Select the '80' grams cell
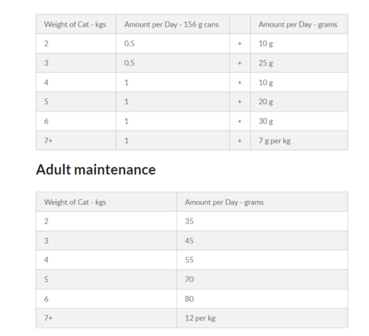This screenshot has width=369, height=336. click(x=262, y=299)
